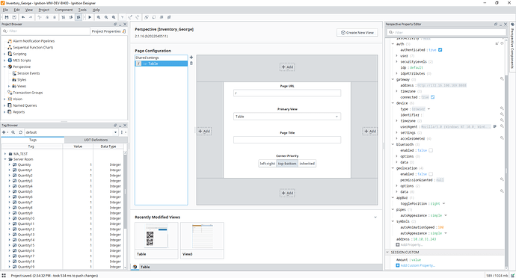Viewport: 516px width, 278px height.
Task: Open Perspective Components side tab
Action: tap(512, 46)
